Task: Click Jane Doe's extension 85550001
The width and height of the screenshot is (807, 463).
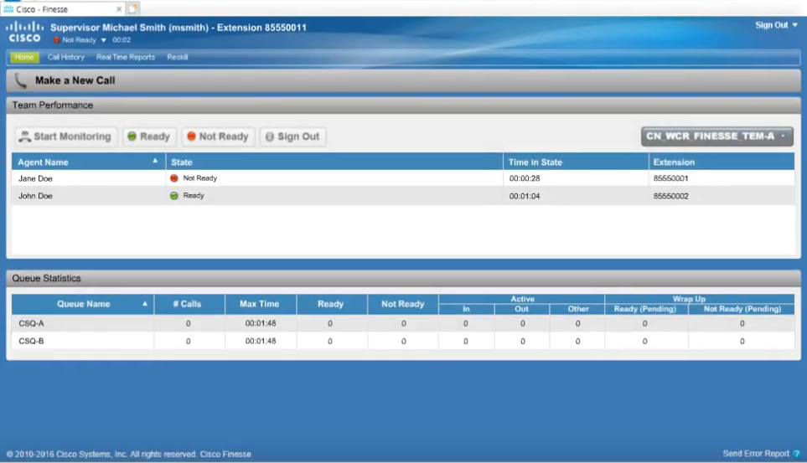Action: point(670,178)
